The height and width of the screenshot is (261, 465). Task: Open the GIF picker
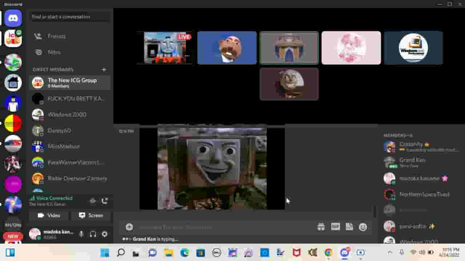point(335,227)
